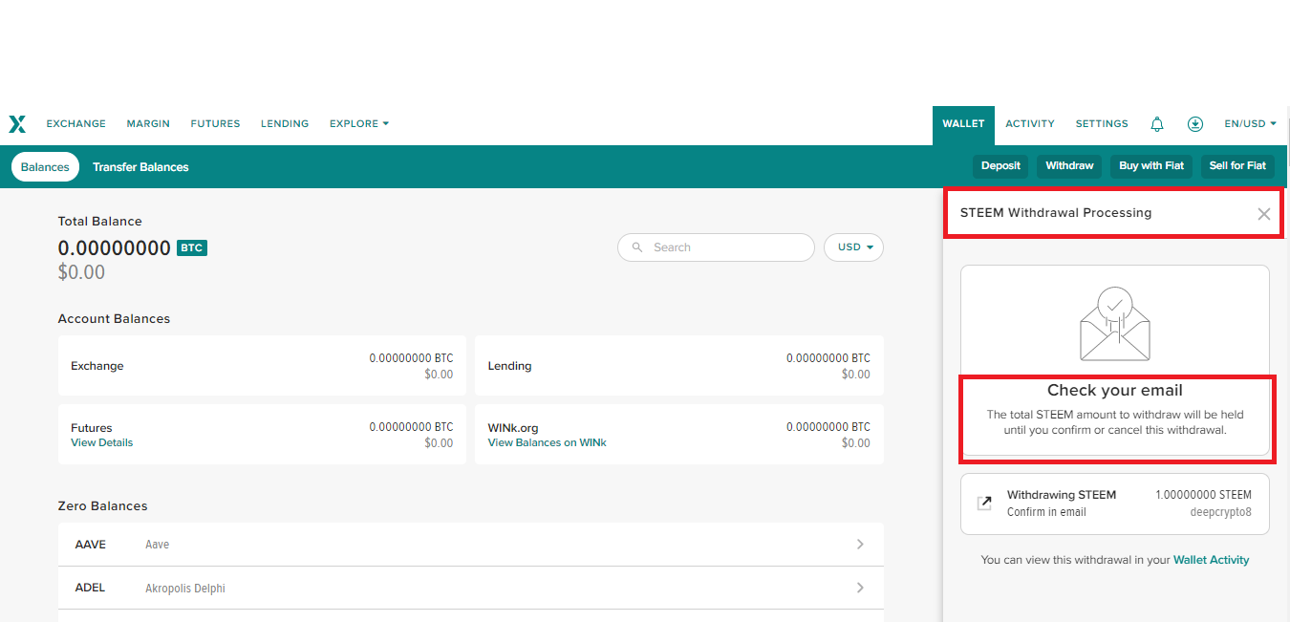This screenshot has height=622, width=1290.
Task: Click the download app icon
Action: tap(1195, 123)
